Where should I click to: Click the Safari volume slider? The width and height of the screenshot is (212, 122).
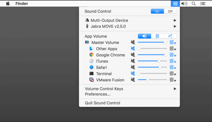(152, 67)
